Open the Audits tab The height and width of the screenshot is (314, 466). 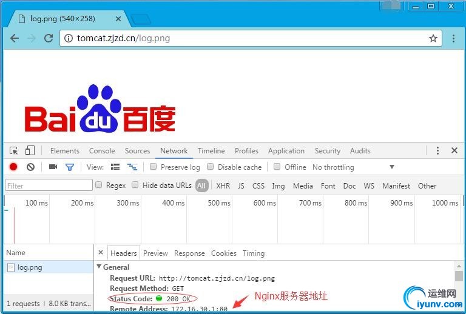[360, 151]
